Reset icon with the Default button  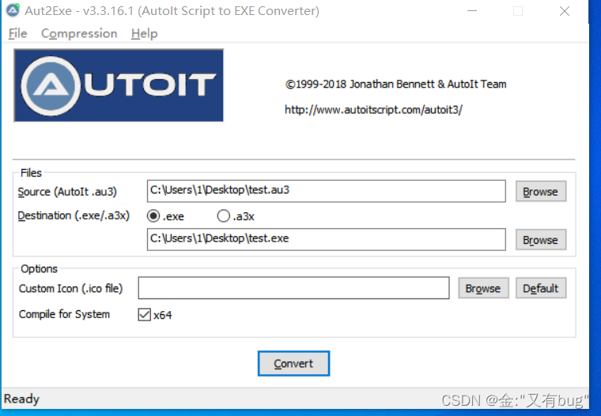[x=540, y=288]
